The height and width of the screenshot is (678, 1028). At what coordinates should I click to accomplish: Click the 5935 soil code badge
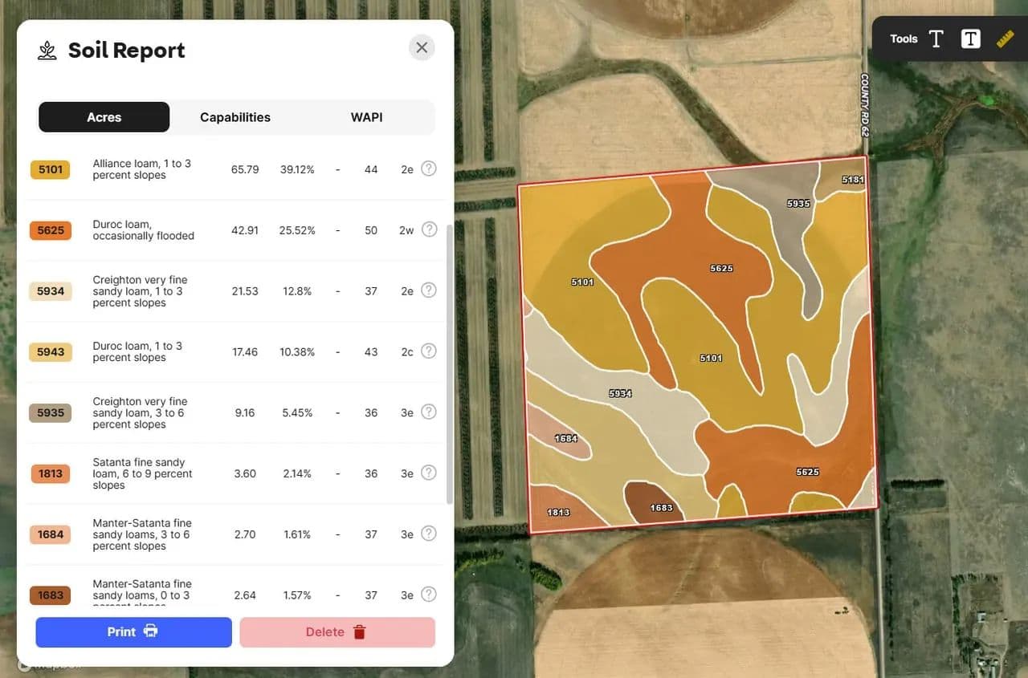(51, 413)
